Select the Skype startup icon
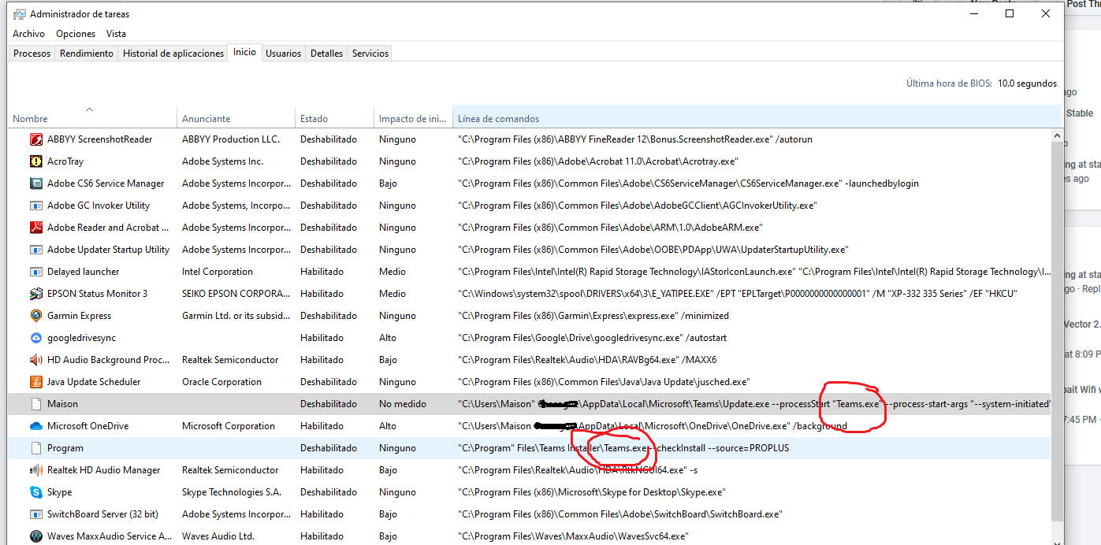The image size is (1101, 545). (35, 492)
